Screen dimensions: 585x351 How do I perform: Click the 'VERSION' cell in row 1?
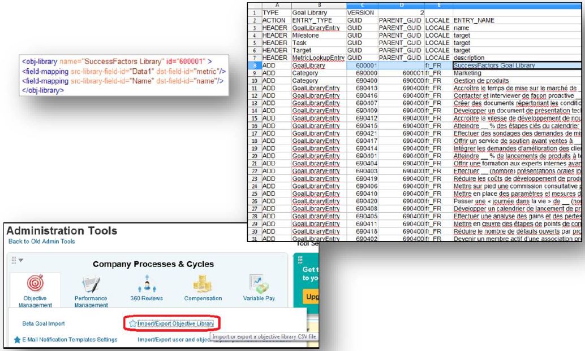362,12
